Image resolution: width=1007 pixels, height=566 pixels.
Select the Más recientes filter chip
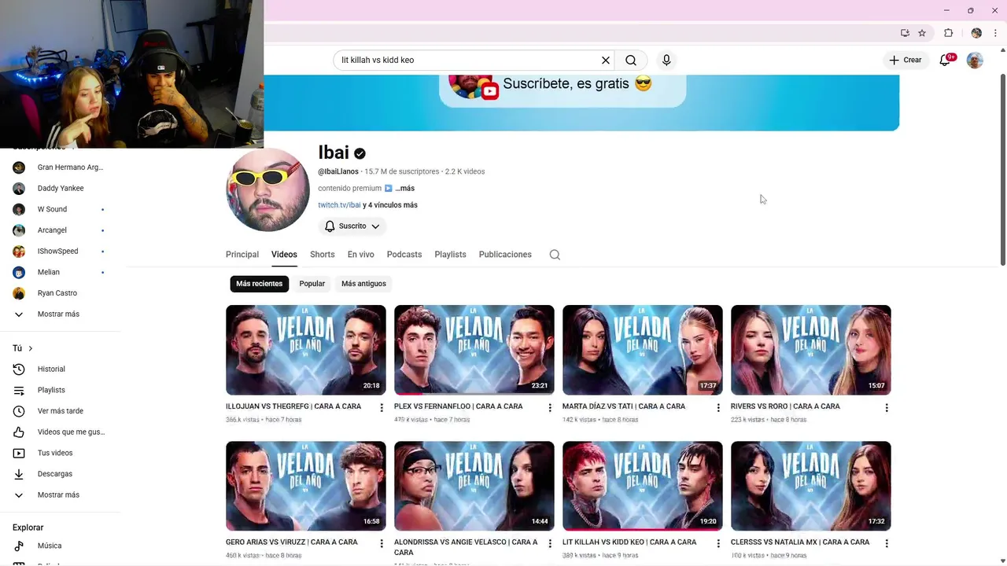259,284
